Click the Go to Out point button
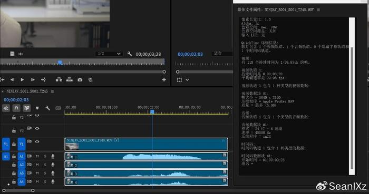The image size is (369, 194). [43, 80]
